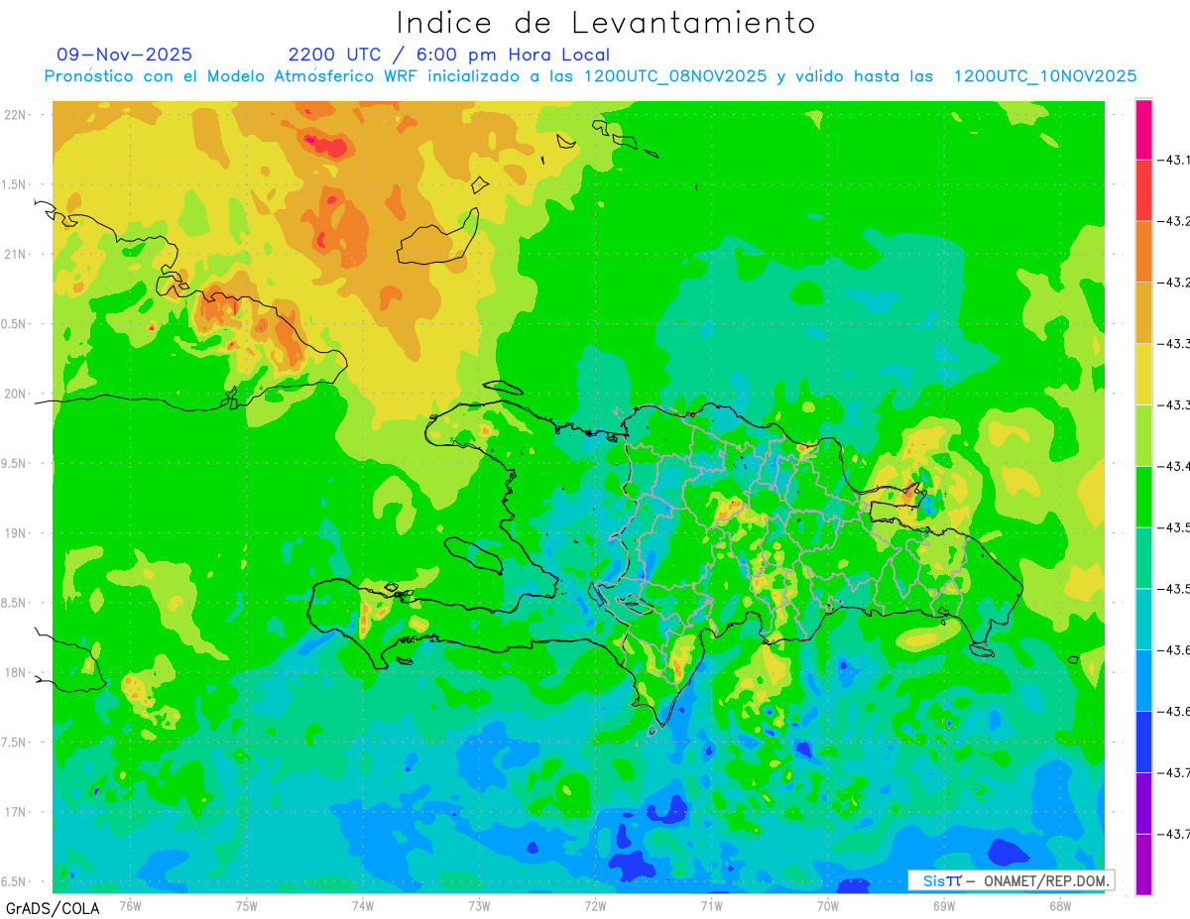Click the 'GrADS/COLA' label
The height and width of the screenshot is (919, 1190).
pyautogui.click(x=52, y=908)
